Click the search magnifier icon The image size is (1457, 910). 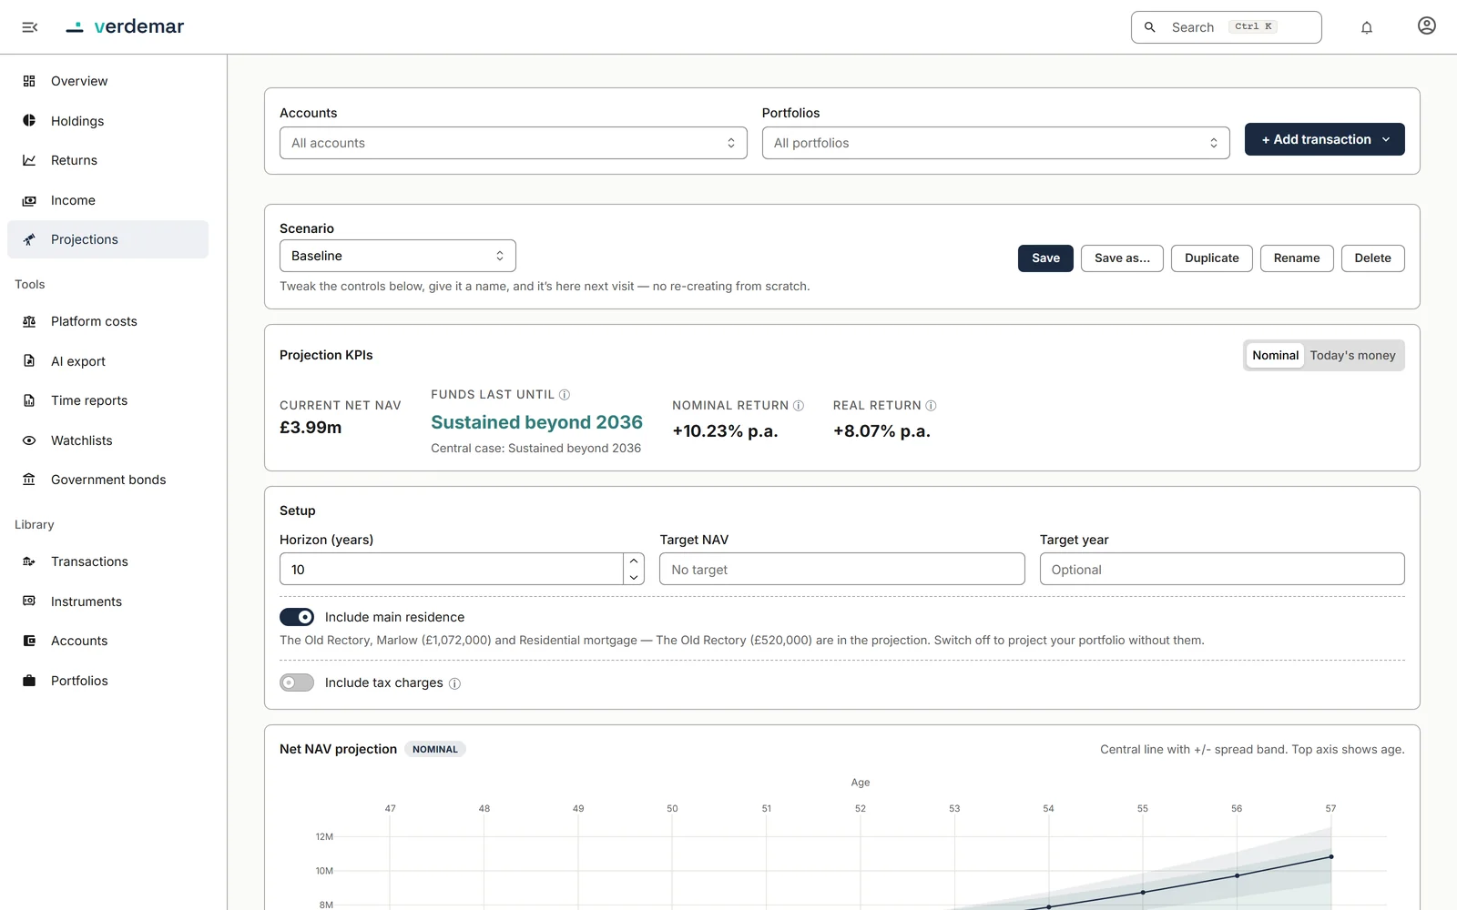click(1150, 27)
